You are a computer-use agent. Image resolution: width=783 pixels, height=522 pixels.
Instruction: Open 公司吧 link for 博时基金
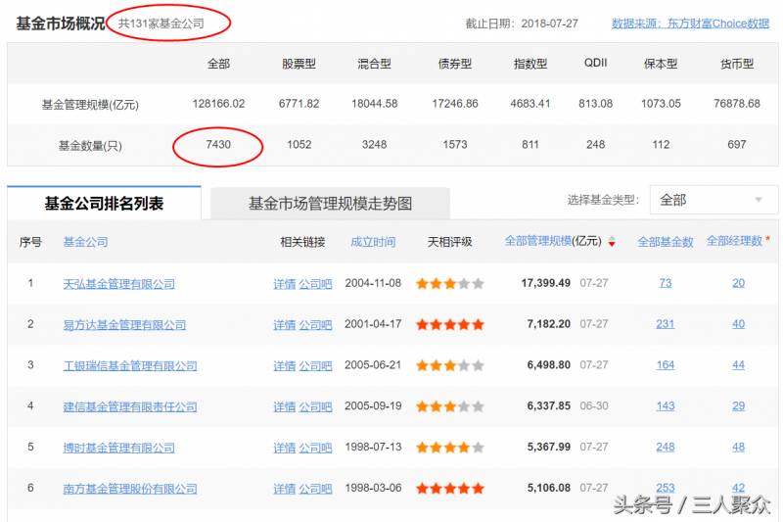click(315, 448)
